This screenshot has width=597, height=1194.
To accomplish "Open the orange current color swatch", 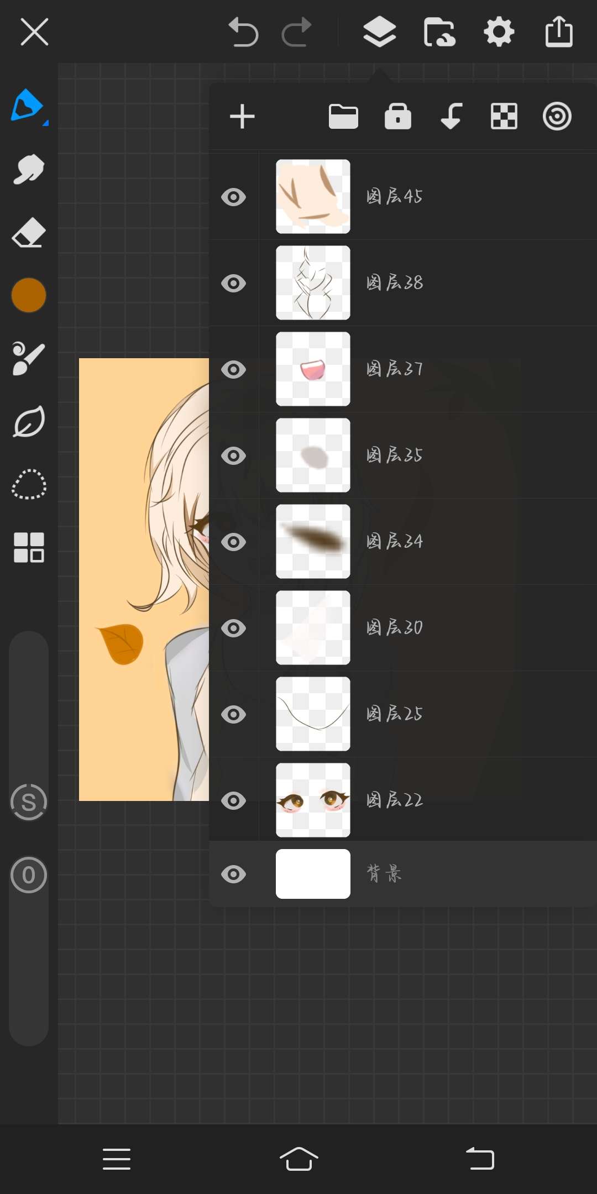I will tap(29, 295).
